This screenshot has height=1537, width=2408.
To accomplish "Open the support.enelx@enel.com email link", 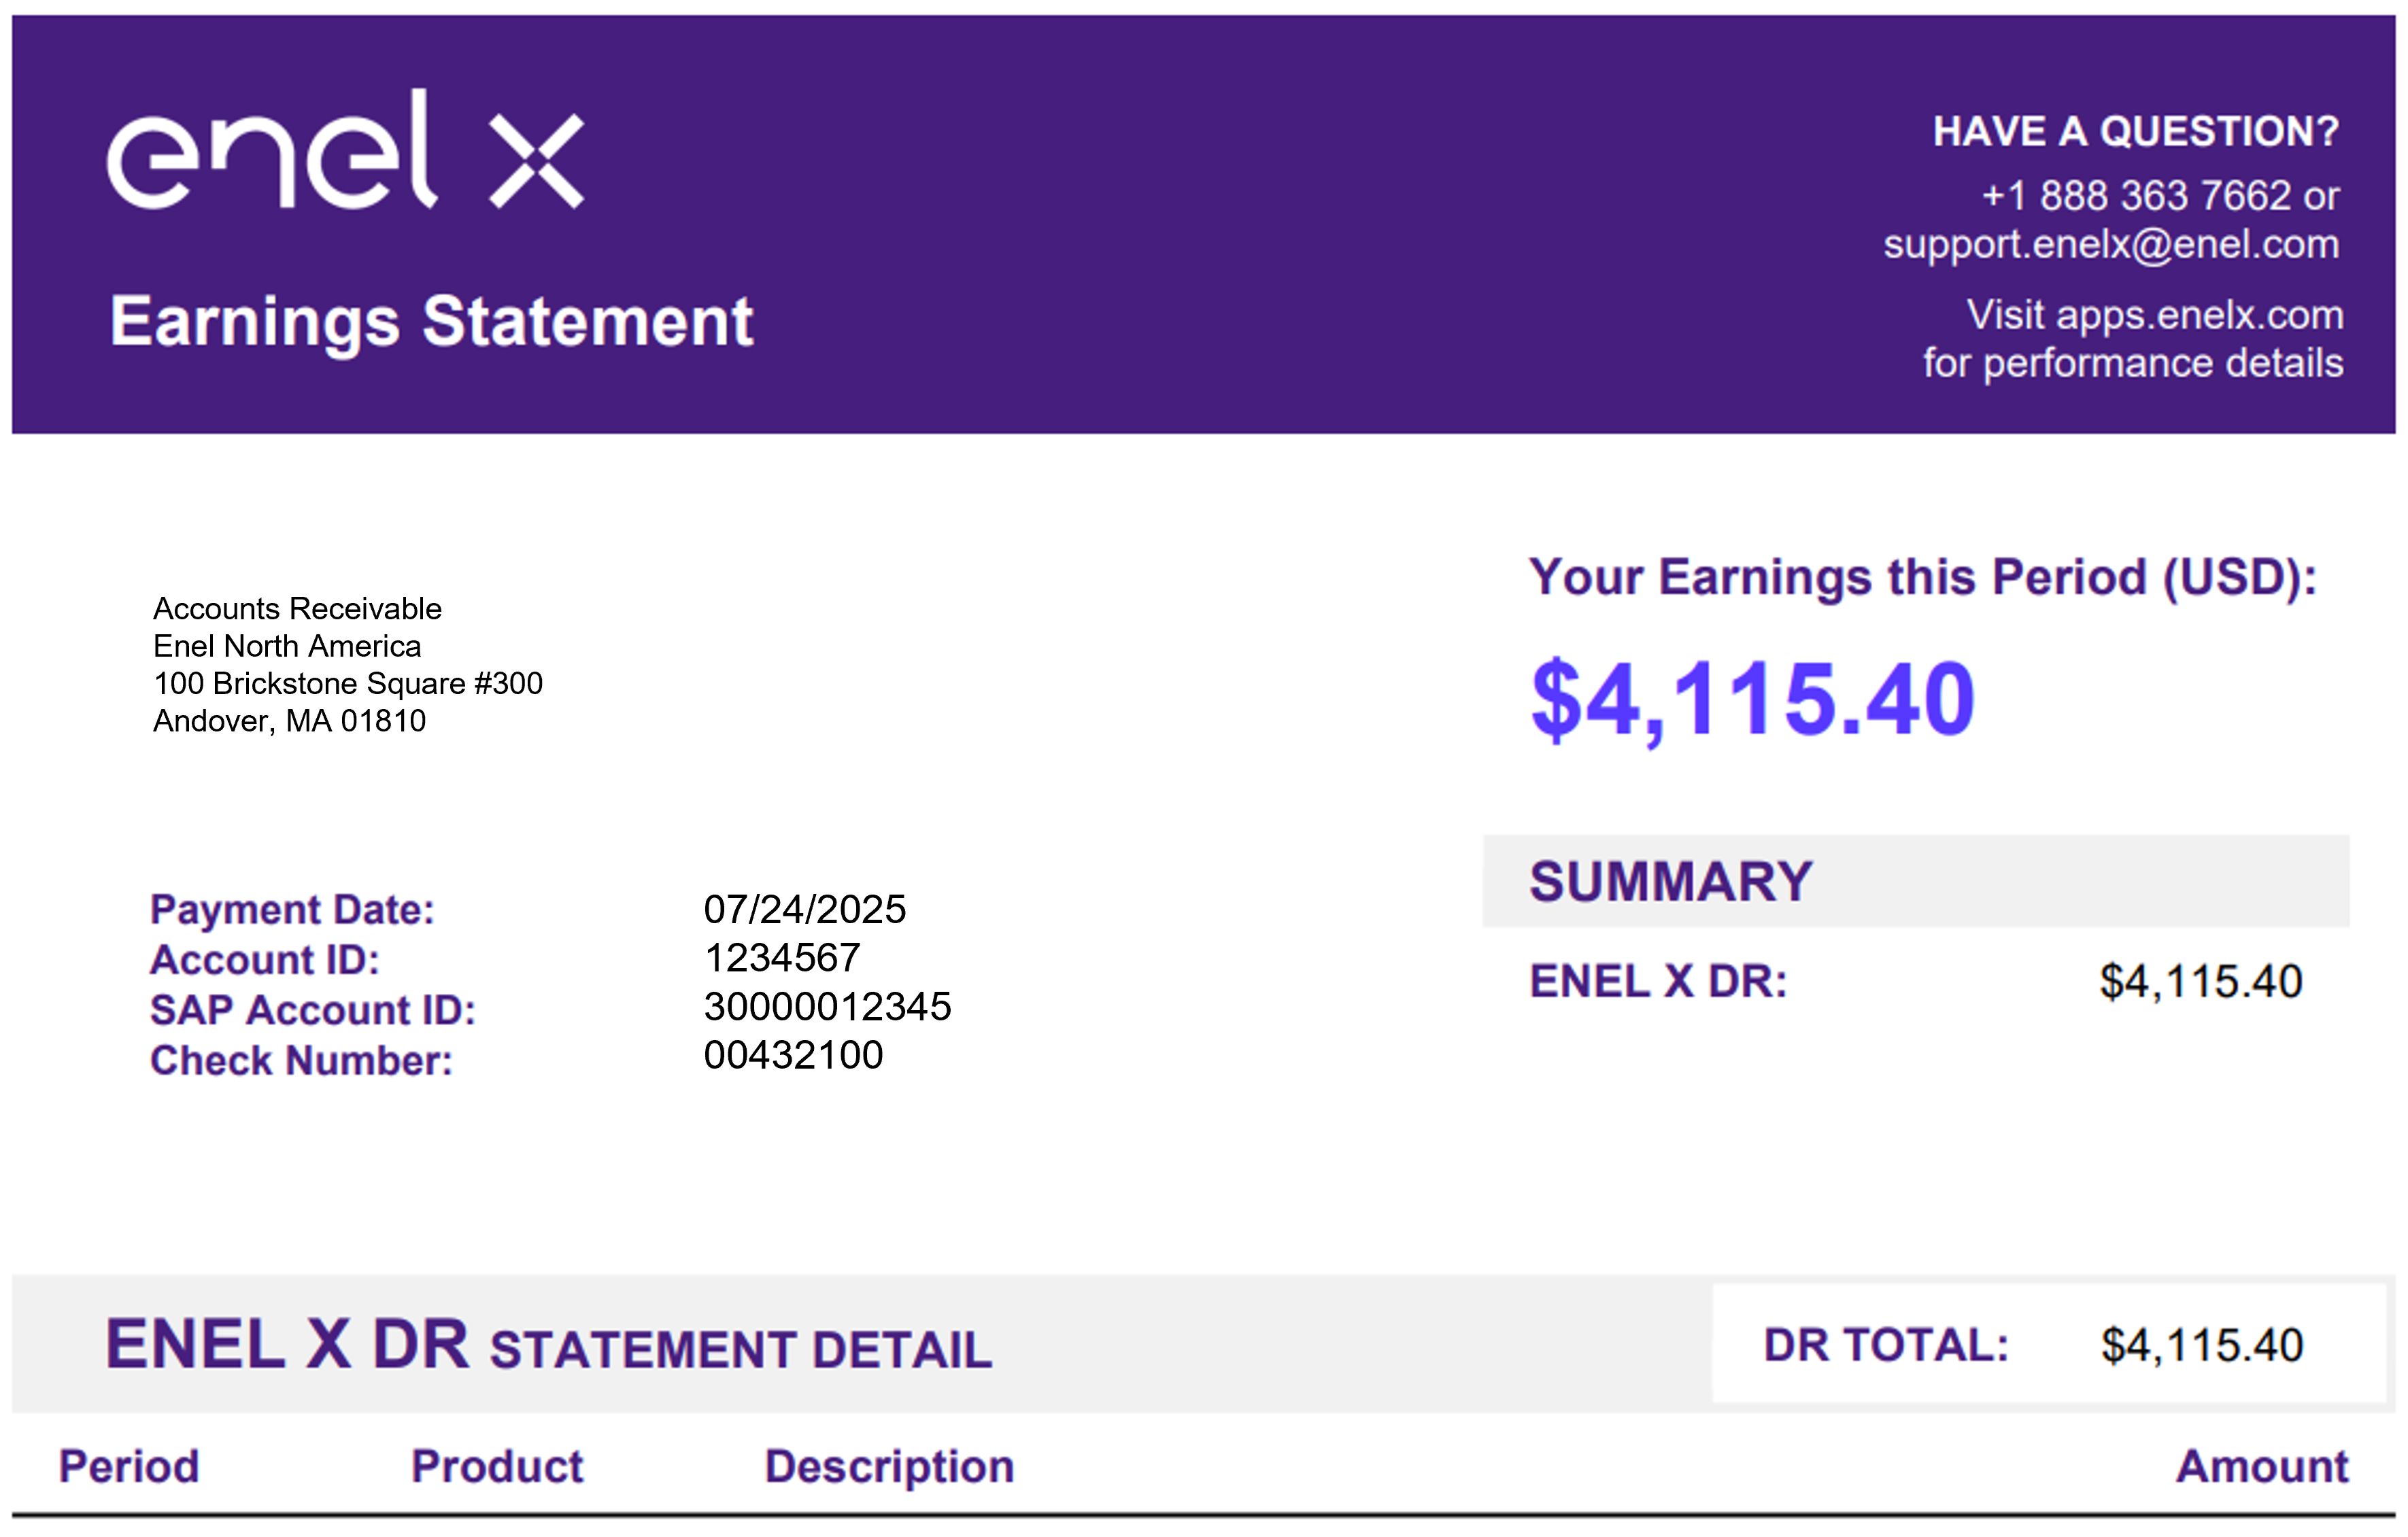I will tap(2111, 245).
